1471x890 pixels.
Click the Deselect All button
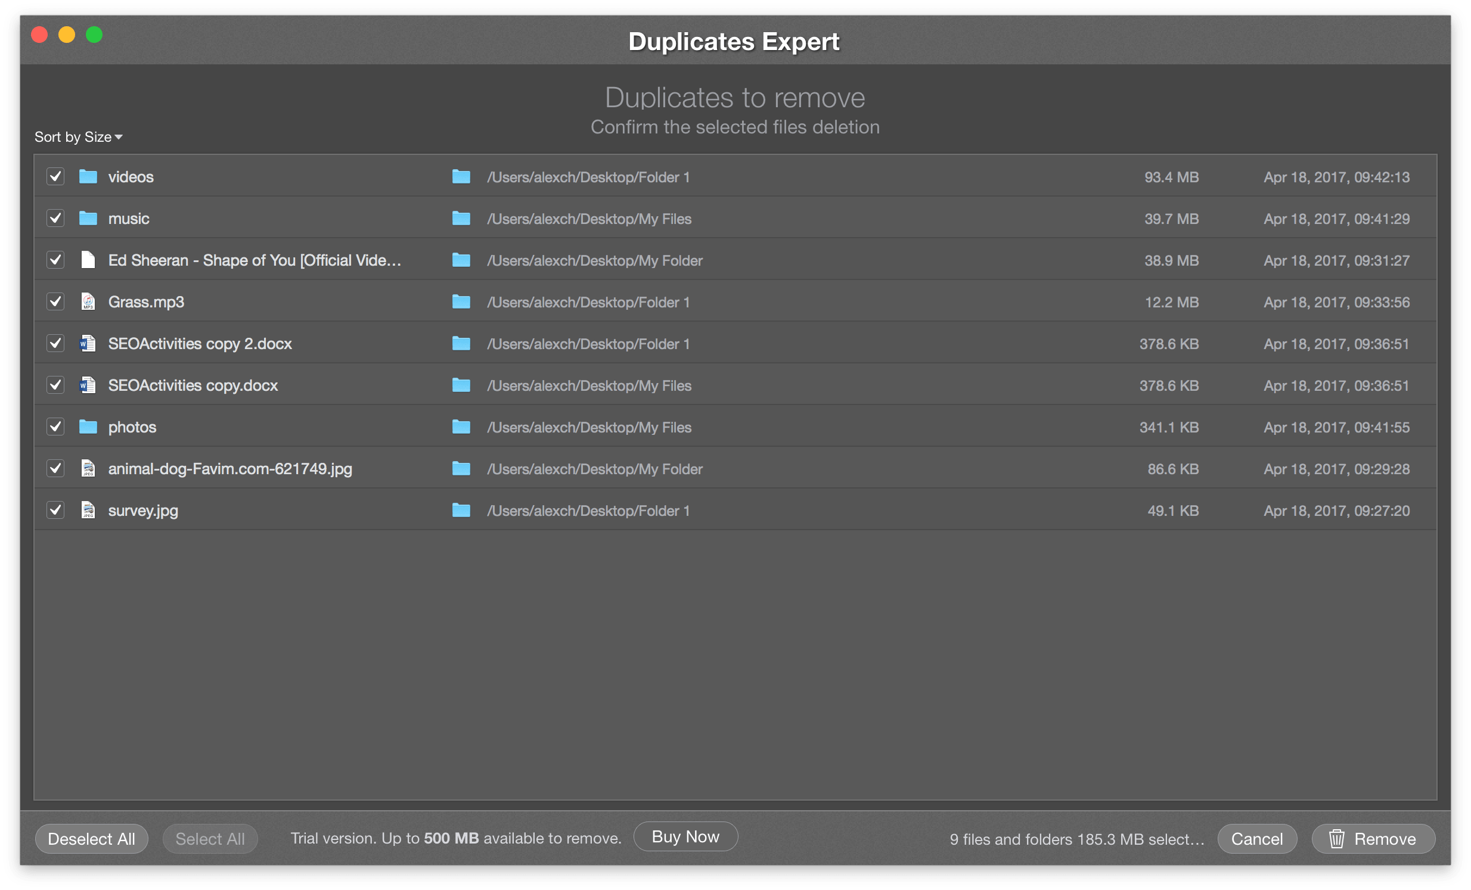91,839
